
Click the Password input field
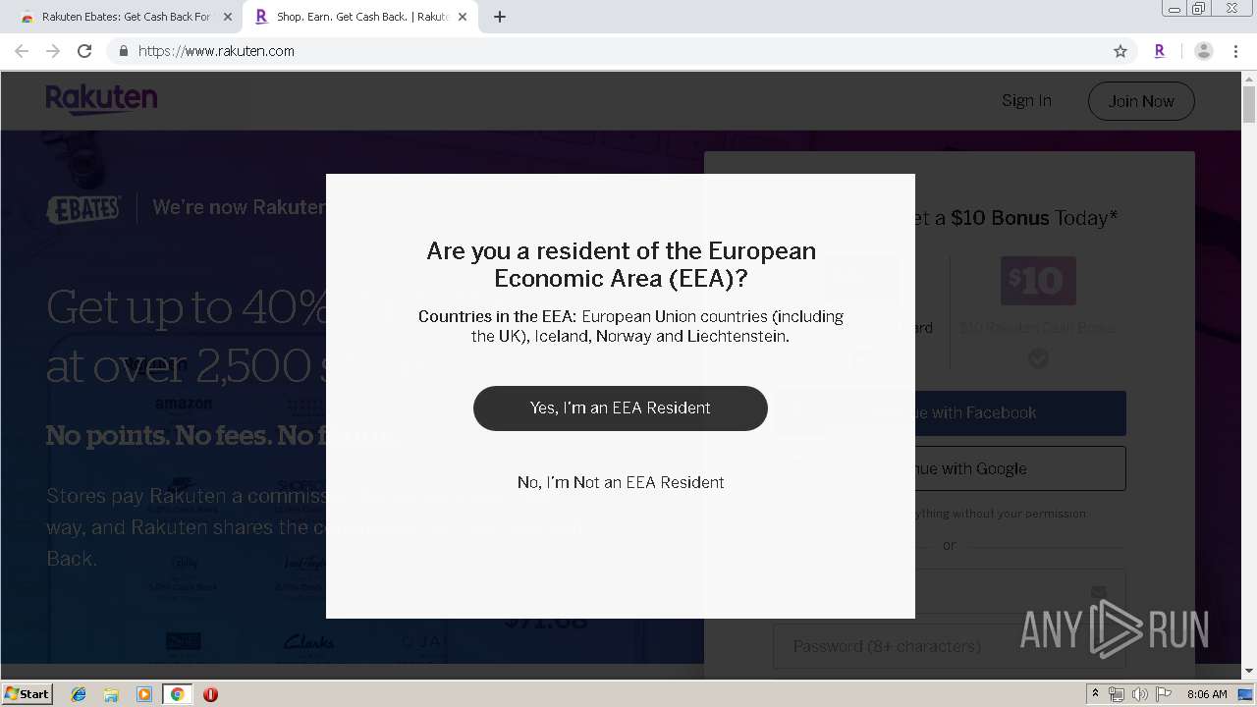point(950,646)
